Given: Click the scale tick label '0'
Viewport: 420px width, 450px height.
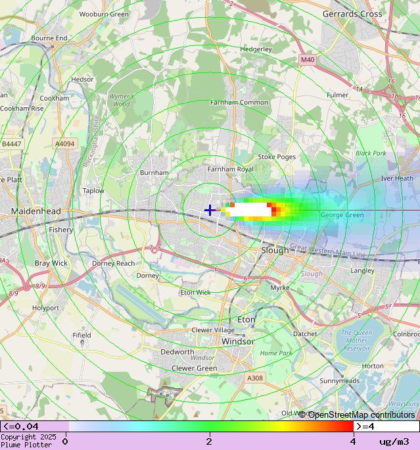Looking at the screenshot, I should tap(65, 441).
